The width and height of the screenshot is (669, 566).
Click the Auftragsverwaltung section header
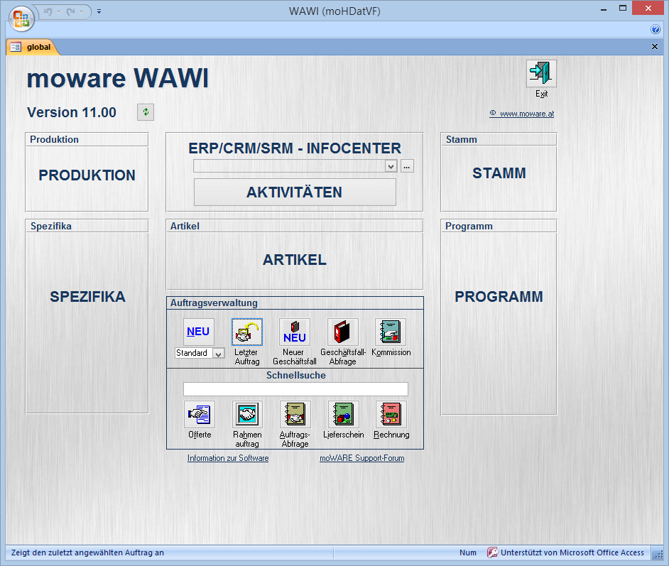(214, 303)
